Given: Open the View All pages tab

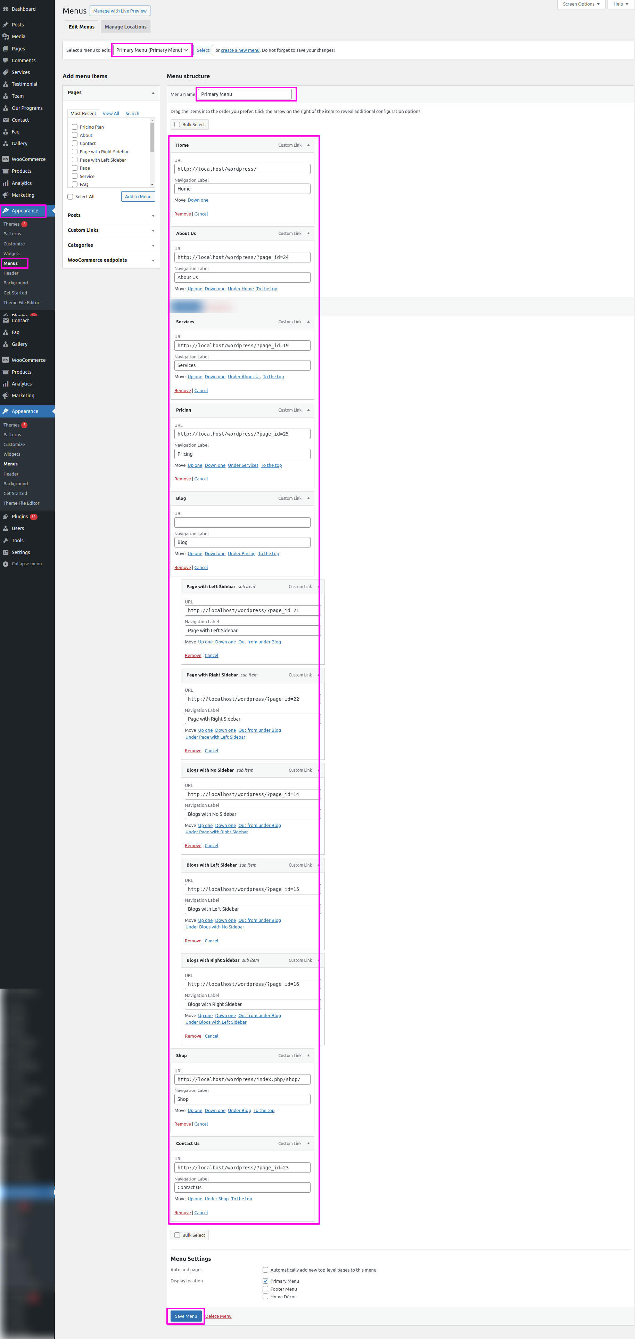Looking at the screenshot, I should (111, 113).
